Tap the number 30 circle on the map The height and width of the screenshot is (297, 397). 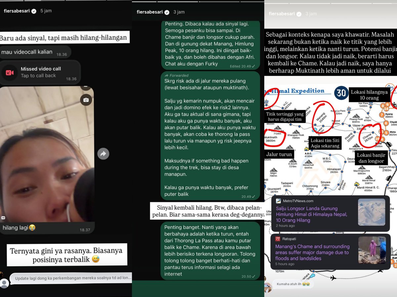click(341, 93)
